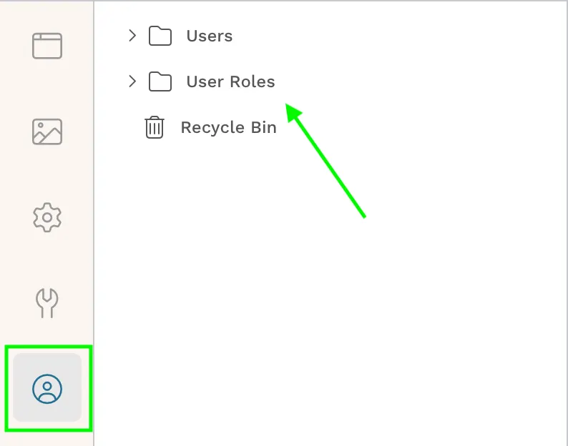Open the Tools wrench section
This screenshot has width=568, height=446.
[x=47, y=302]
